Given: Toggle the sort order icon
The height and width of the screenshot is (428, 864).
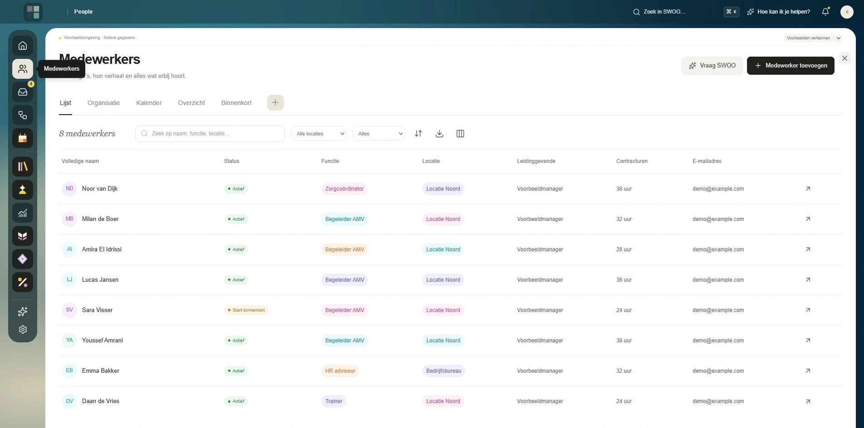Looking at the screenshot, I should click(x=419, y=134).
